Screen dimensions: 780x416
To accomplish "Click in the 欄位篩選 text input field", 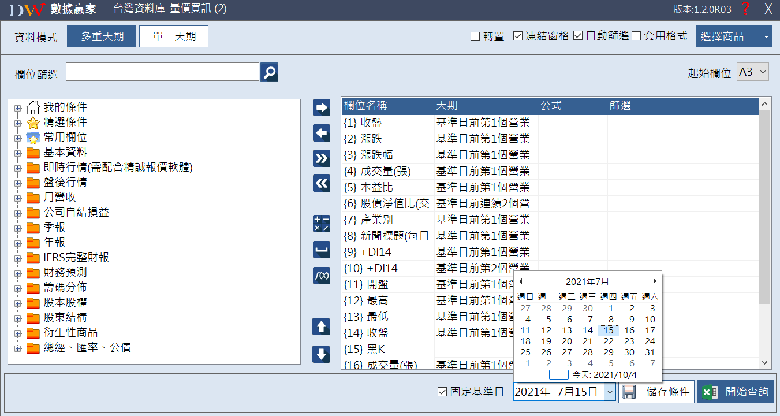I will pyautogui.click(x=162, y=72).
